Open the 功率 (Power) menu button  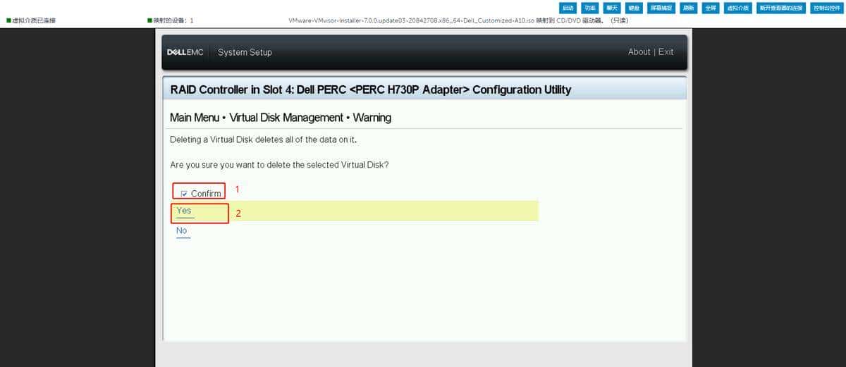[x=590, y=8]
